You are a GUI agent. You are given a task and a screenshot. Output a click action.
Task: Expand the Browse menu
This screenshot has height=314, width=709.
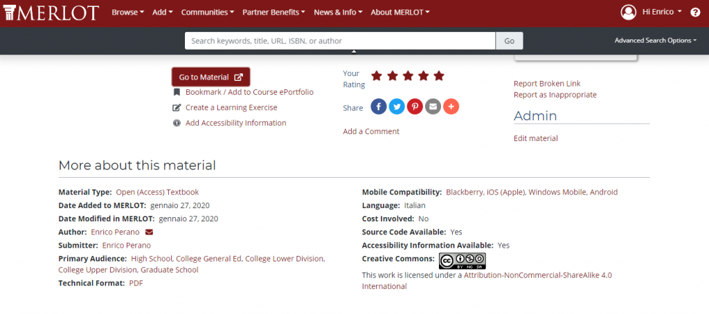click(127, 12)
